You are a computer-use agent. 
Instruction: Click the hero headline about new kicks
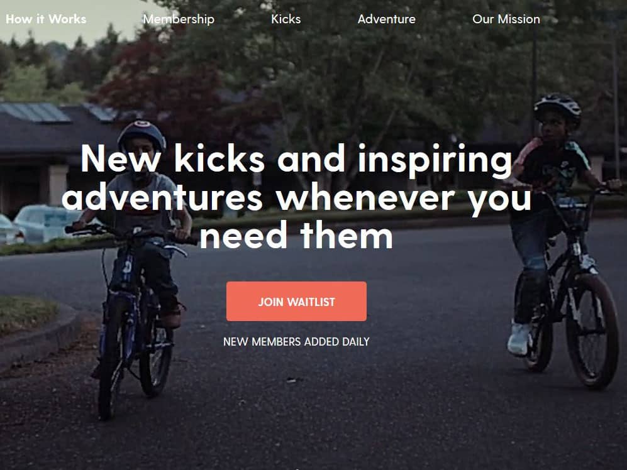coord(296,197)
